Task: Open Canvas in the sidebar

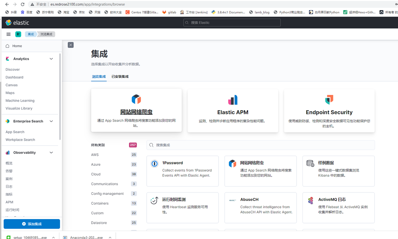Action: (x=12, y=85)
